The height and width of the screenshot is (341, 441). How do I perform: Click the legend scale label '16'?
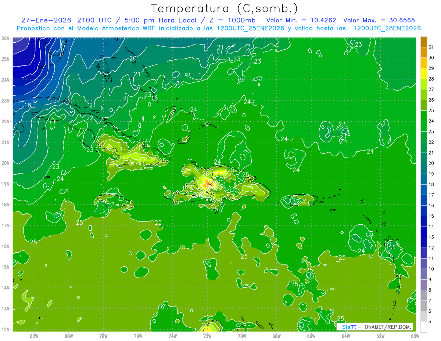[431, 205]
